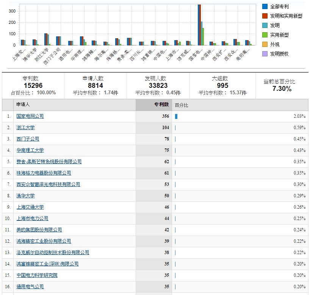Click patent count 104 for 浙江大学
Screen dimensions: 310x295
pyautogui.click(x=166, y=128)
